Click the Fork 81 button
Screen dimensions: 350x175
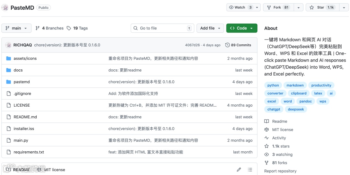coord(279,7)
